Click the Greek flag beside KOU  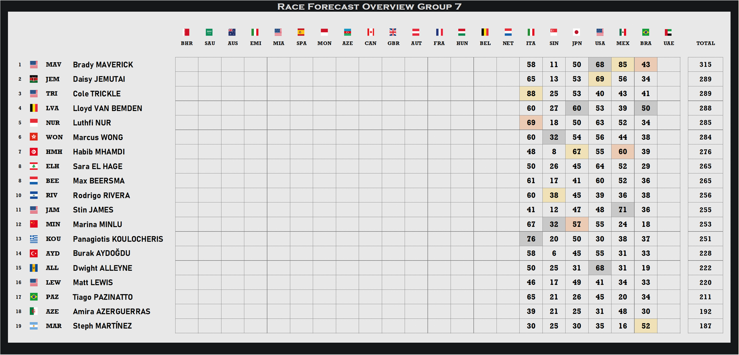point(34,239)
